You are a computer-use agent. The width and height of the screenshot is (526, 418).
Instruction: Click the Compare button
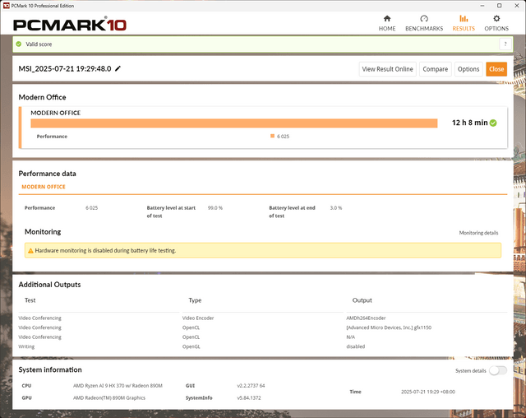(435, 69)
